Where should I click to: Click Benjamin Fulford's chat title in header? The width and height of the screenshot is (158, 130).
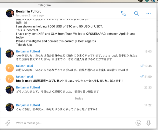click(29, 11)
